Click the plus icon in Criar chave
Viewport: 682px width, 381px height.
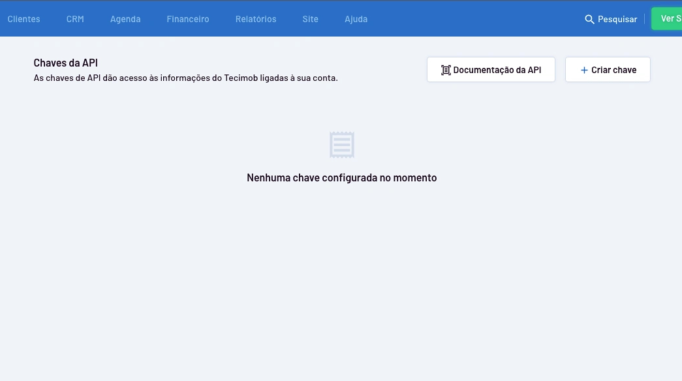point(584,70)
